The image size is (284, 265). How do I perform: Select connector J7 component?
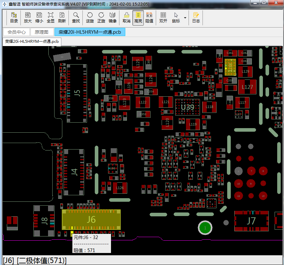coord(252,221)
